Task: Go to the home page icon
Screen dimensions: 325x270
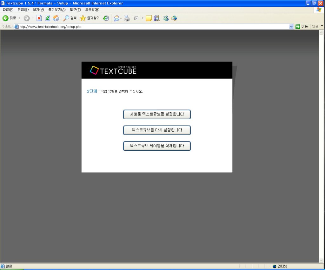Action: tap(56, 18)
